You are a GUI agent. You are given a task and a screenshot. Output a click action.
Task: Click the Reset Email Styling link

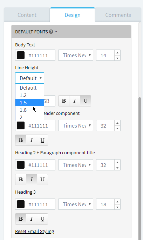[35, 232]
